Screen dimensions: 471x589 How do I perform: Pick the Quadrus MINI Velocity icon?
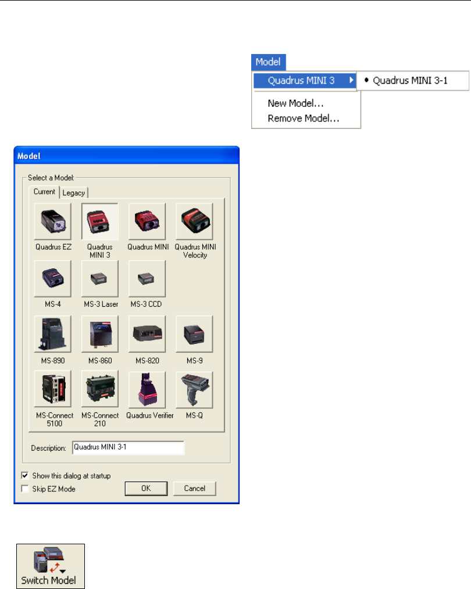click(194, 221)
